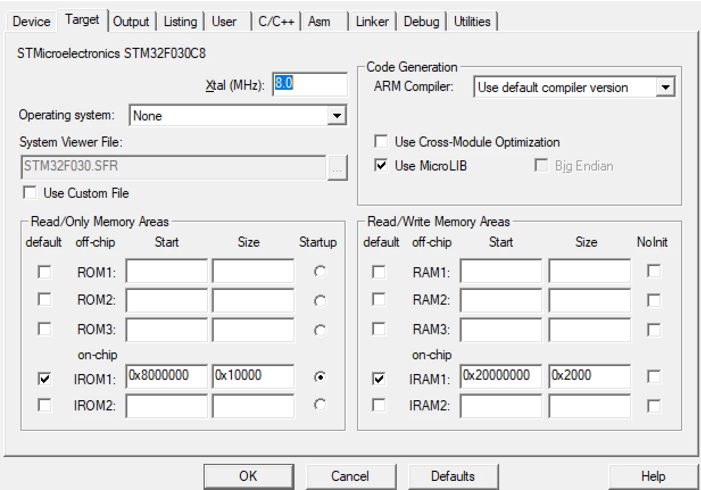701x490 pixels.
Task: Switch to the Device tab
Action: tap(31, 22)
